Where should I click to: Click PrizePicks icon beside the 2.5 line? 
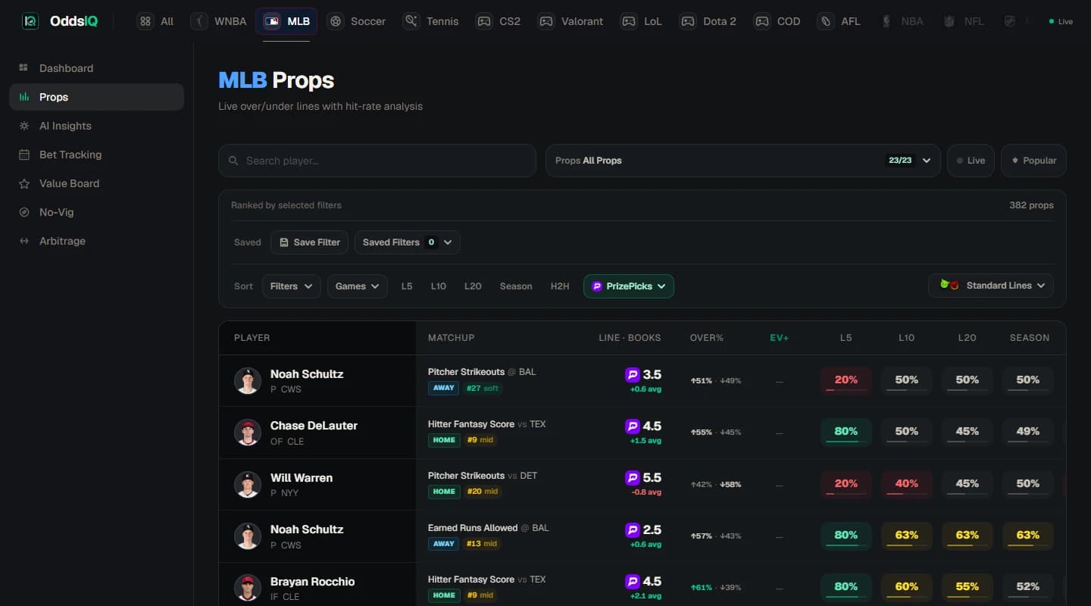pos(632,529)
